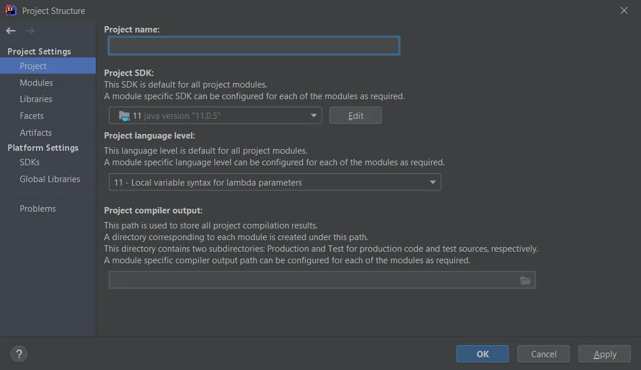
Task: Click the Edit button for the SDK
Action: (355, 116)
